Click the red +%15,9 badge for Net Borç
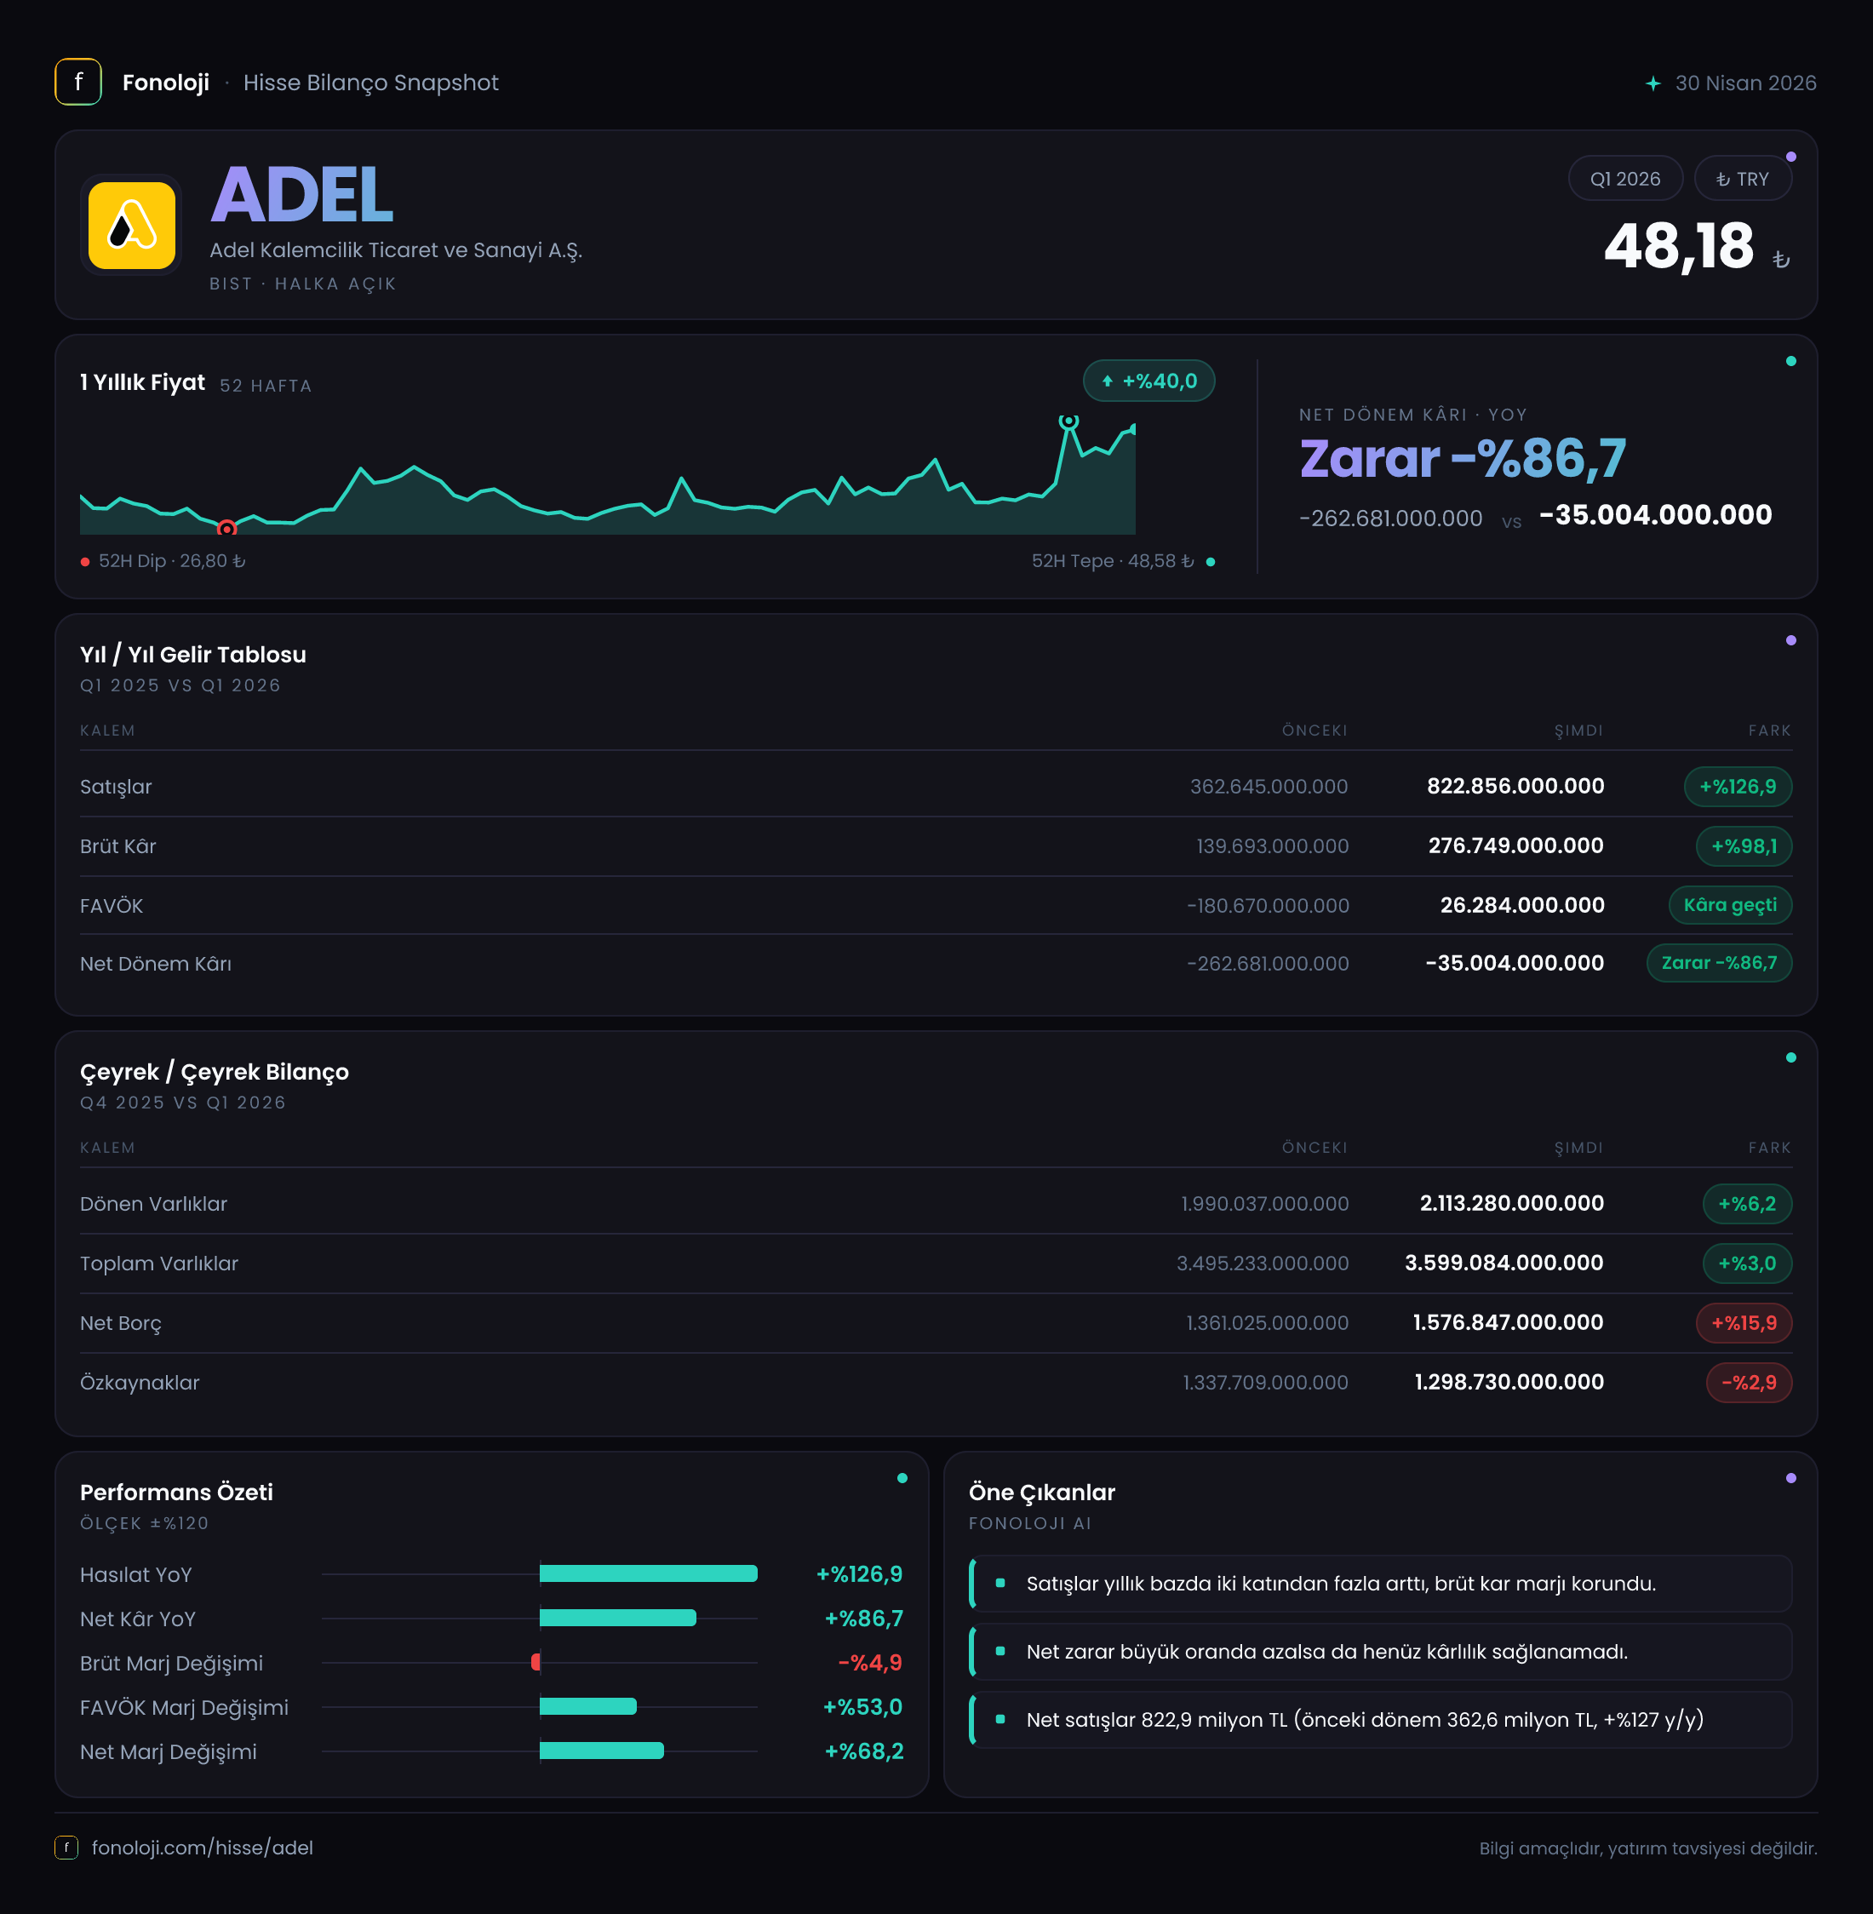Image resolution: width=1873 pixels, height=1914 pixels. tap(1744, 1323)
